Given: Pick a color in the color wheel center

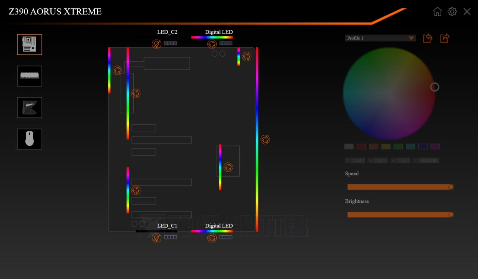Looking at the screenshot, I should click(x=389, y=93).
